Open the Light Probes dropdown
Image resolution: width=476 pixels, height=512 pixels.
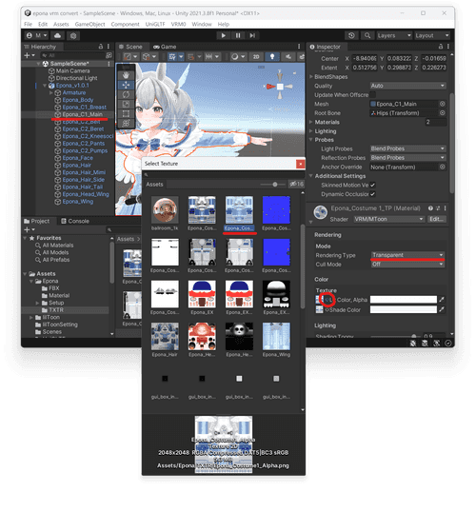[x=407, y=148]
